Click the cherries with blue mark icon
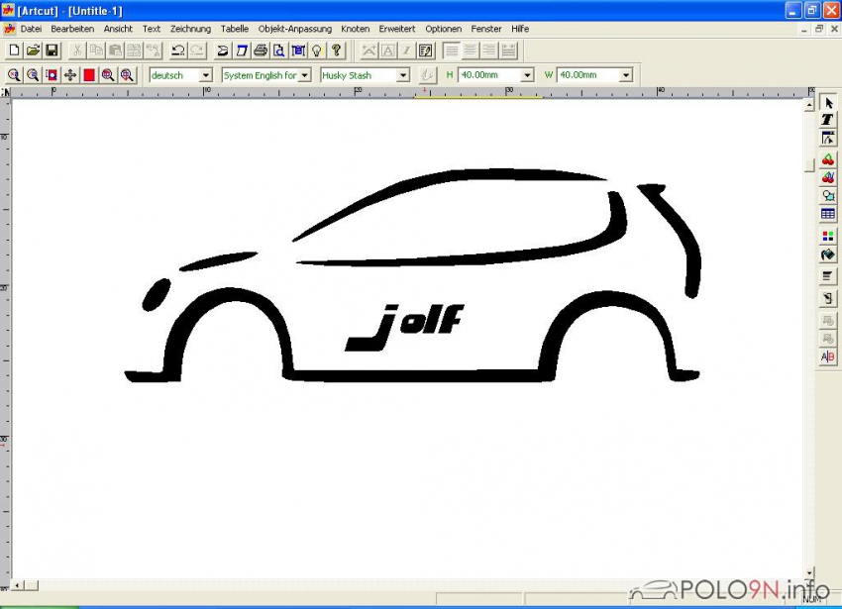This screenshot has width=842, height=609. pos(828,178)
